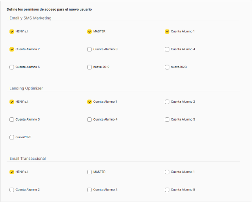The width and height of the screenshot is (252, 202).
Task: Select Cuenta Alumno 5 under Landing Optimizer
Action: (x=167, y=120)
